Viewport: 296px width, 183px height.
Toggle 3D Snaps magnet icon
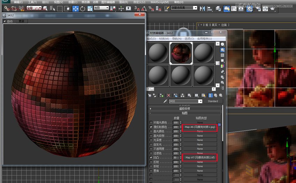[x=137, y=8]
